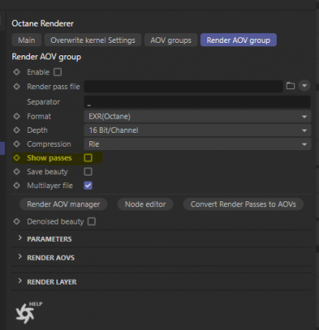Click keyframe diamond beside Show passes
The image size is (319, 330).
click(x=17, y=158)
